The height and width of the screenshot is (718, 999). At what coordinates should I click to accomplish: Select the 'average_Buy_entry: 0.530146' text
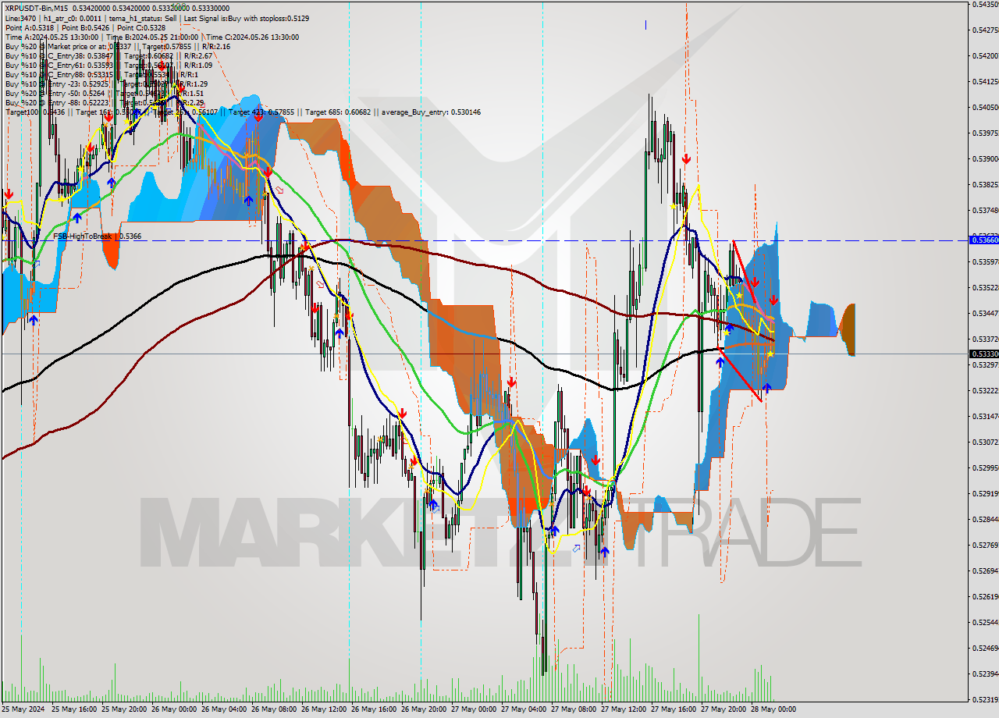(431, 112)
